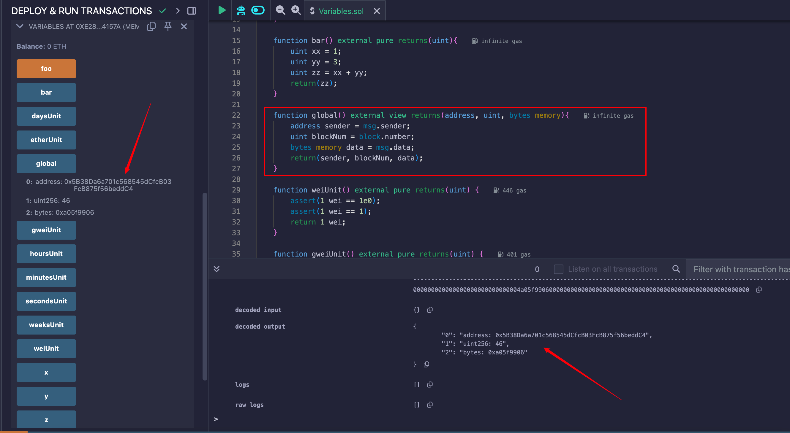Call the secondsUnit function button
Viewport: 790px width, 433px height.
[46, 301]
